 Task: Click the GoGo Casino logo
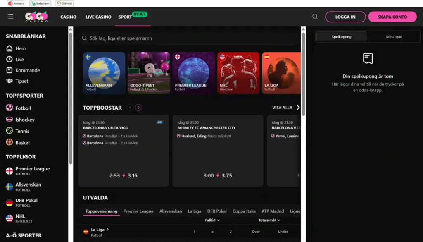[36, 17]
